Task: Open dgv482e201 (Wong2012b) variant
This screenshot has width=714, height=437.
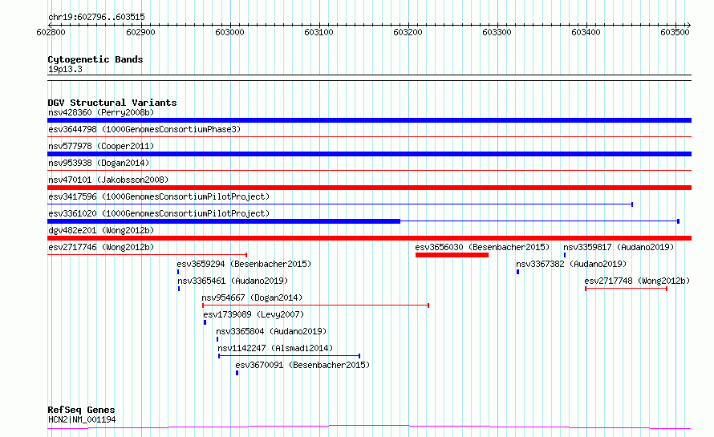Action: [101, 230]
